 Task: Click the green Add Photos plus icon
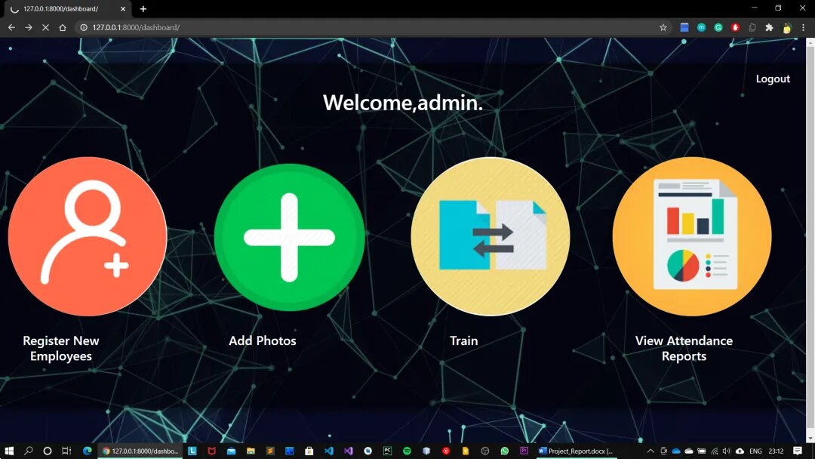click(x=290, y=237)
